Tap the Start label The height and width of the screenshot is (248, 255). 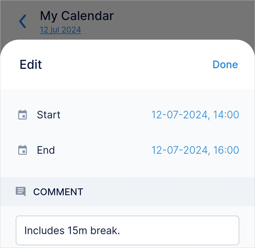coord(49,115)
